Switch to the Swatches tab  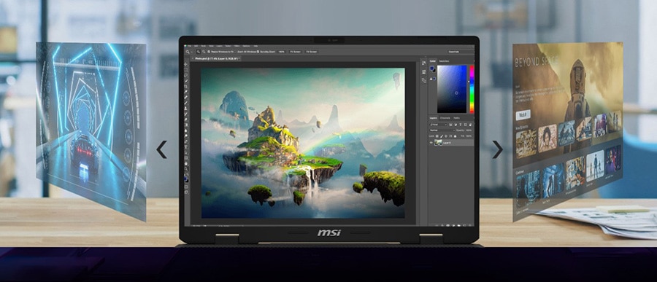click(x=444, y=61)
